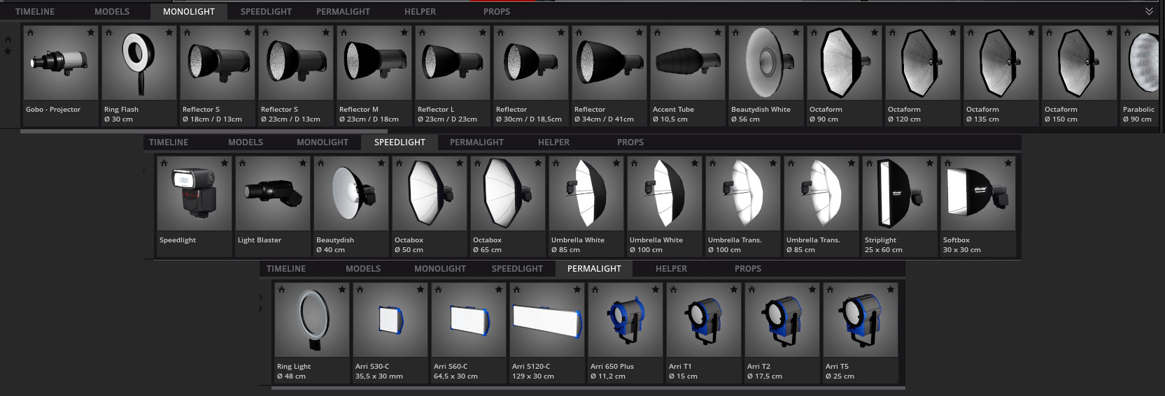Viewport: 1165px width, 396px height.
Task: Open Models tab in the monolight panel
Action: tap(112, 12)
